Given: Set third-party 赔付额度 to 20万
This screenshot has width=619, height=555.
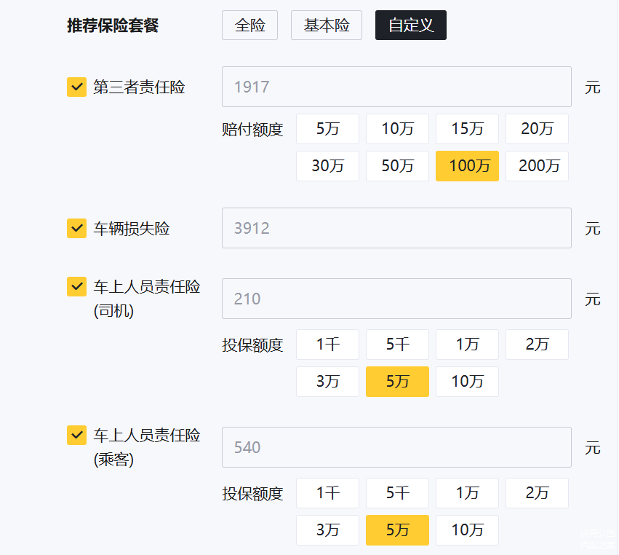Looking at the screenshot, I should point(537,129).
